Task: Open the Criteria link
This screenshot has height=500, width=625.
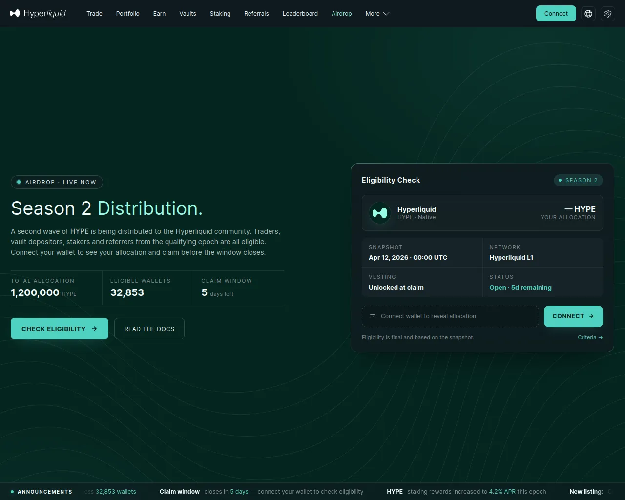Action: tap(590, 337)
